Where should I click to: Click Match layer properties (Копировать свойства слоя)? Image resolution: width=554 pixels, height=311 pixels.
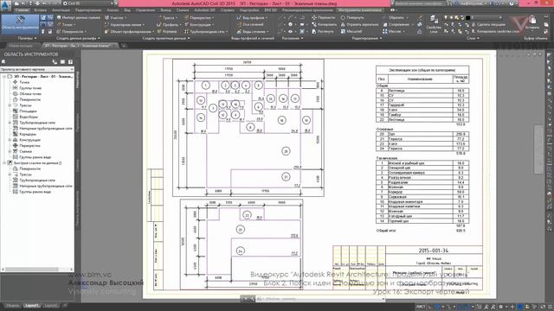(x=495, y=32)
